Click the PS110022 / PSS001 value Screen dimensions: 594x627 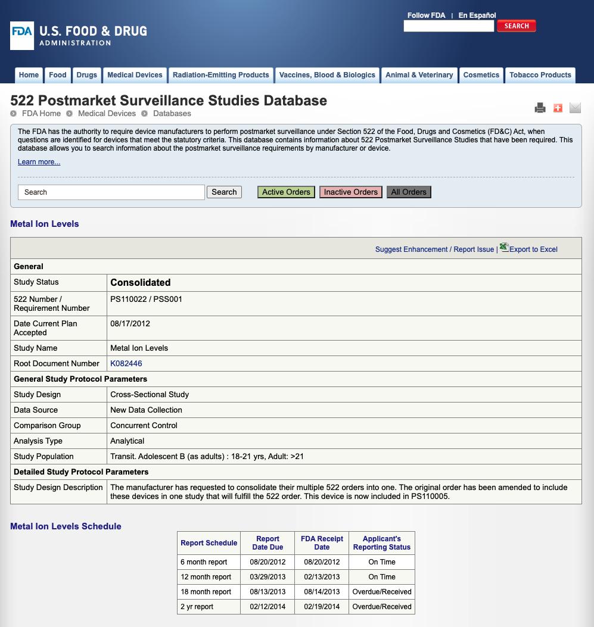[x=146, y=299]
